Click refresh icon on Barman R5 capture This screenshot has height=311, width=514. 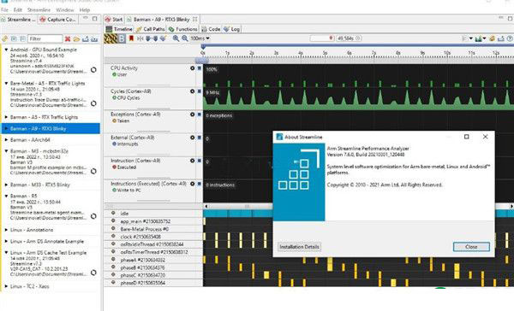click(x=93, y=216)
